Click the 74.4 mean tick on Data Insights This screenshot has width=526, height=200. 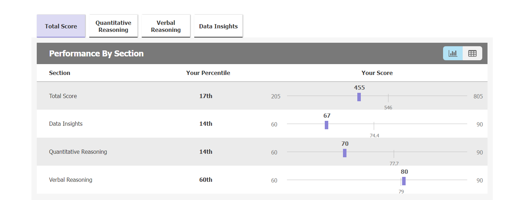(374, 126)
